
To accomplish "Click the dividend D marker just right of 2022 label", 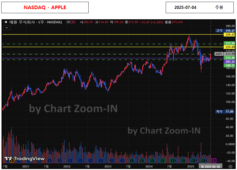I will pos(70,161).
